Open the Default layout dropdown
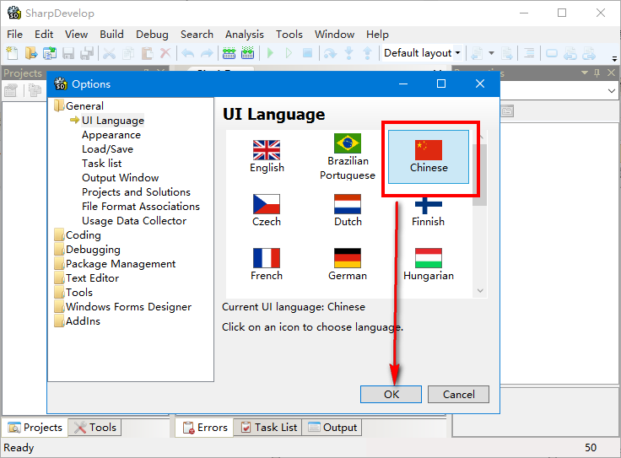621x458 pixels. 422,52
